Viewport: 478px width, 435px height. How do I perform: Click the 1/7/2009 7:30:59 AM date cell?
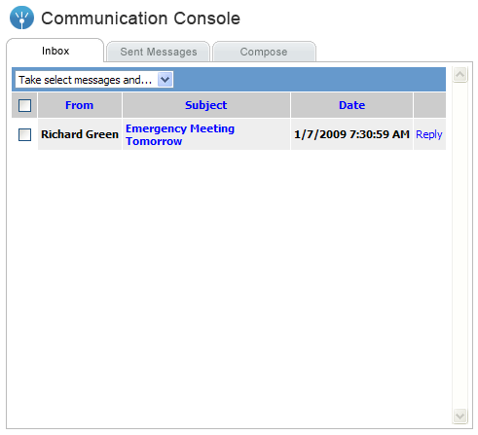[x=351, y=134]
